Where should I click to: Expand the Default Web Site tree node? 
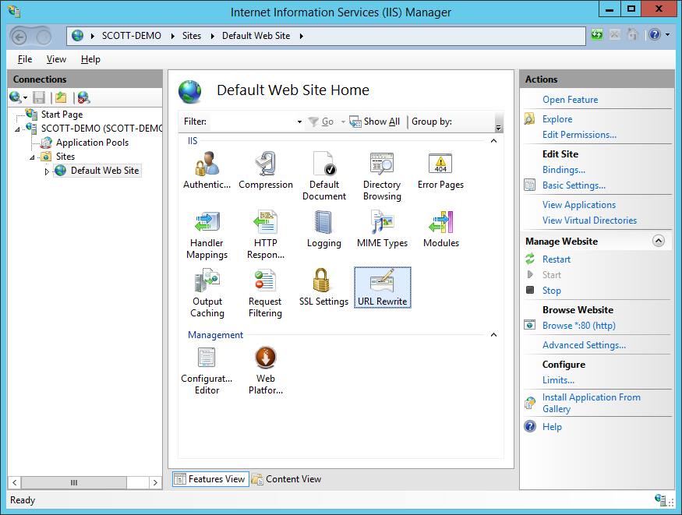coord(46,171)
